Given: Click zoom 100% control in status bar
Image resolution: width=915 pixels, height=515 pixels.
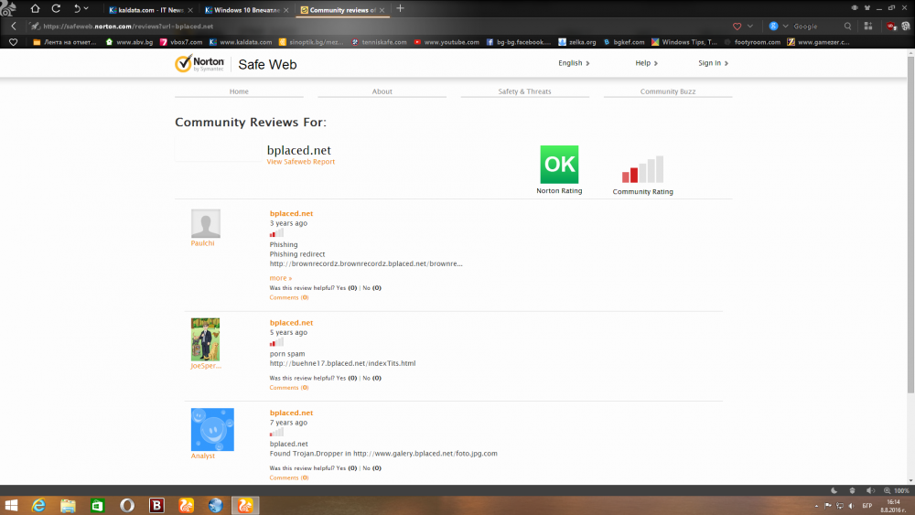Looking at the screenshot, I should pos(897,491).
